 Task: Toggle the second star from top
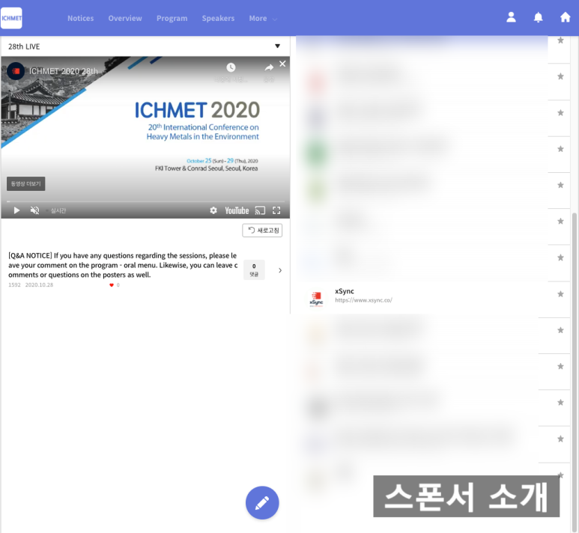[560, 76]
